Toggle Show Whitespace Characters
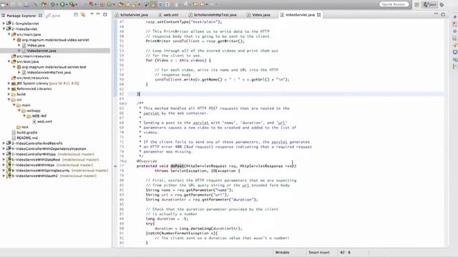The height and width of the screenshot is (257, 458). point(167,4)
